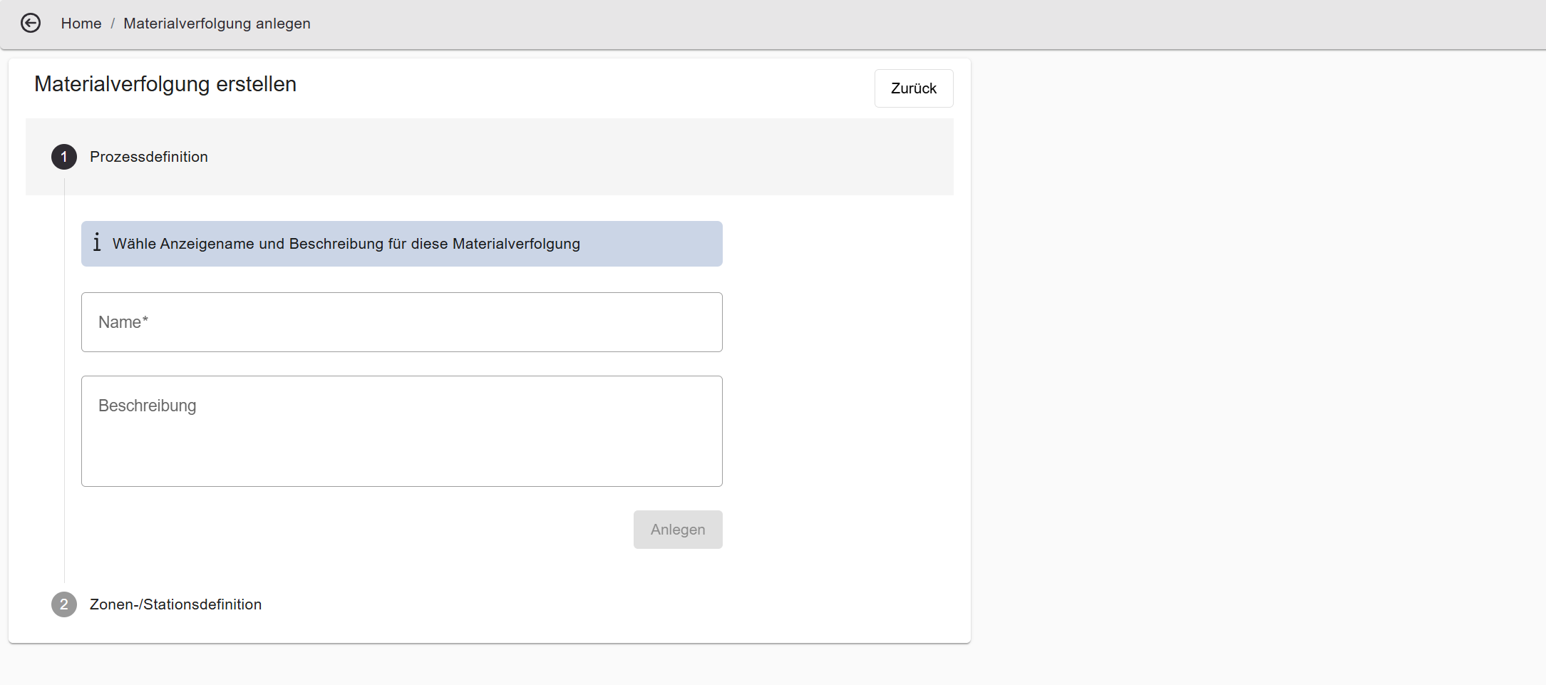The image size is (1546, 685).
Task: Focus the Beschreibung text area
Action: (402, 431)
